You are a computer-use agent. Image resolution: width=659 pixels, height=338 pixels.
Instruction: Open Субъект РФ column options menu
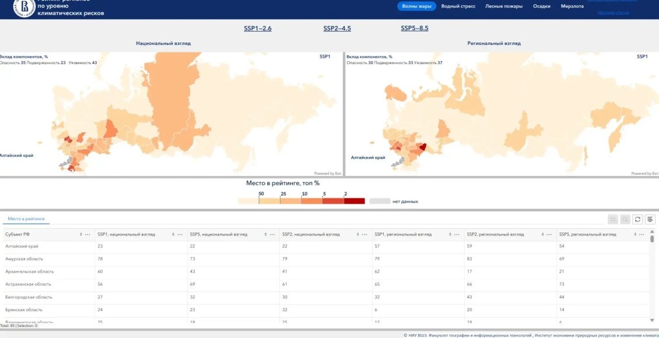click(87, 234)
